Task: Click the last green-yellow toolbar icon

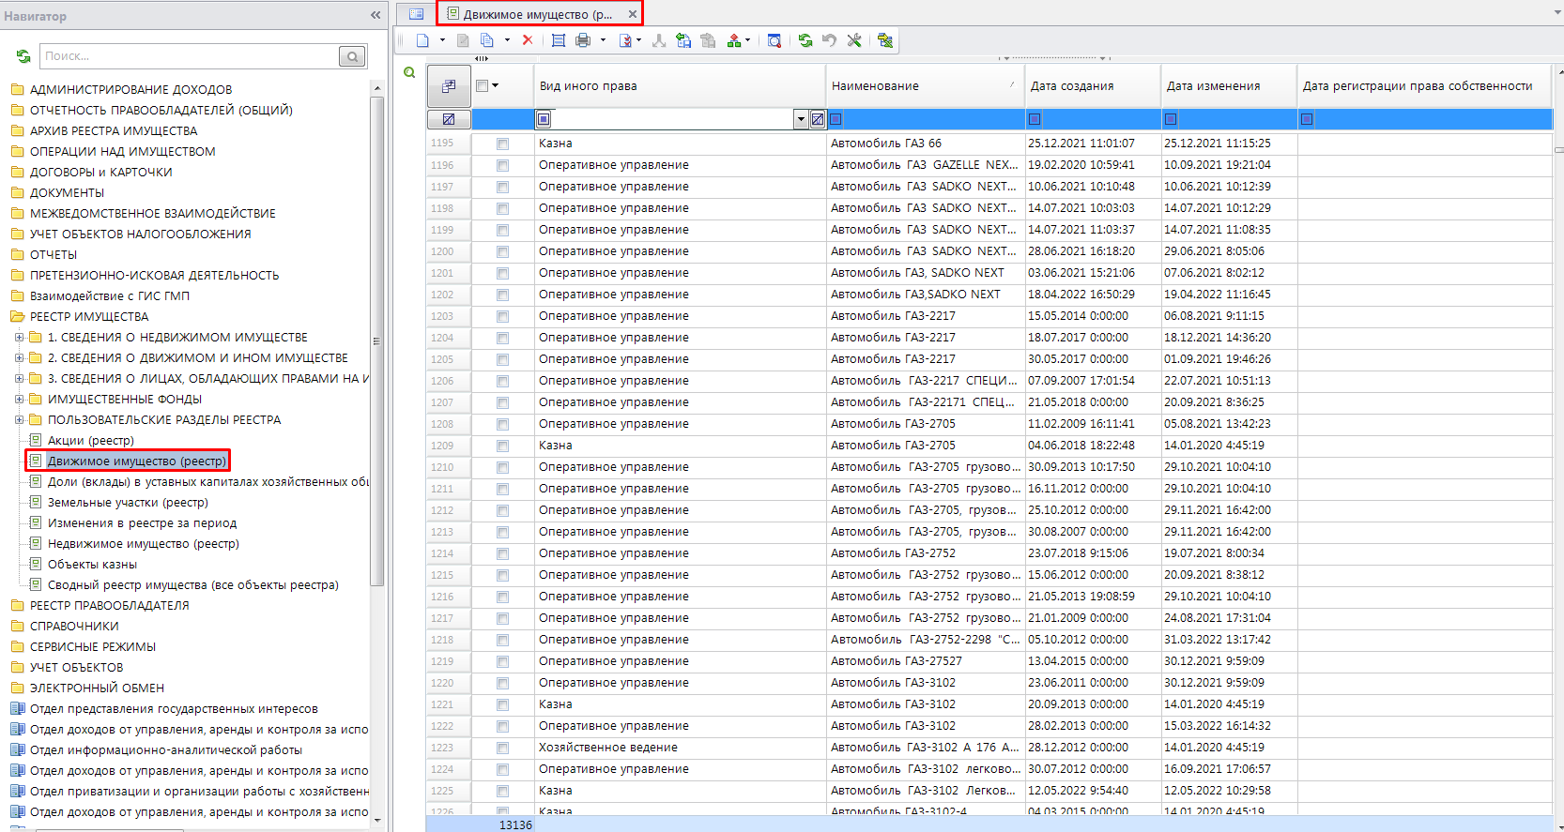Action: click(x=885, y=40)
